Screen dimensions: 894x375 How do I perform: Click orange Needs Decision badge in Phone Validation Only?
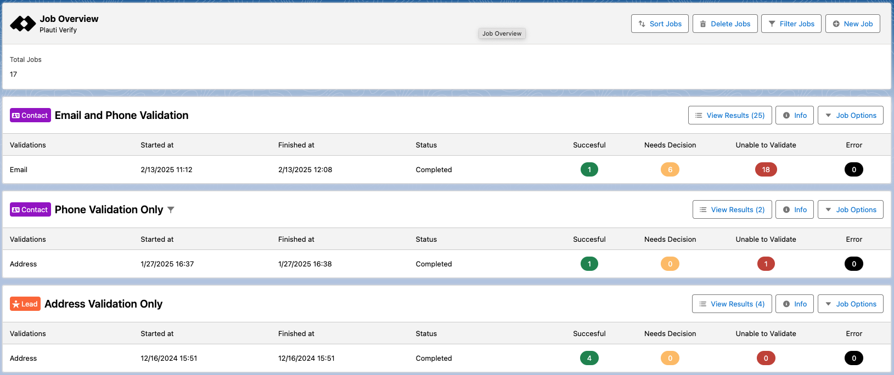(670, 264)
